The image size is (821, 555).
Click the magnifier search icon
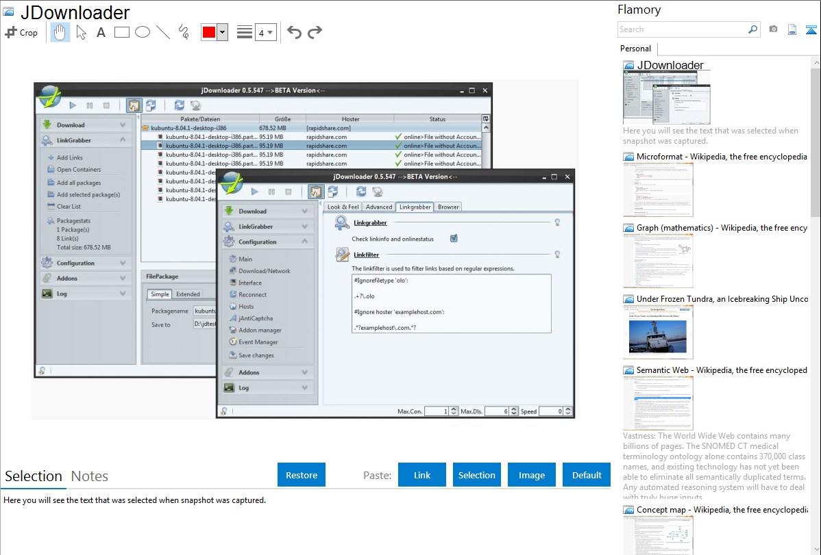753,29
